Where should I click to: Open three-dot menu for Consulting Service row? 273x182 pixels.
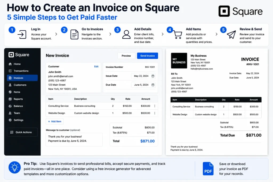155,106
